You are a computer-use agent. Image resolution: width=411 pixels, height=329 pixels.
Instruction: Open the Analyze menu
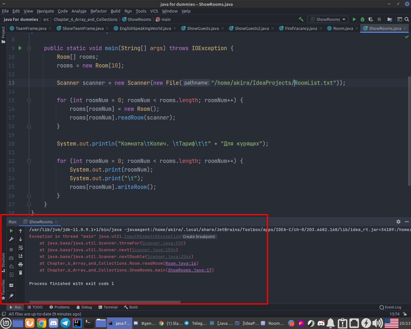click(79, 11)
